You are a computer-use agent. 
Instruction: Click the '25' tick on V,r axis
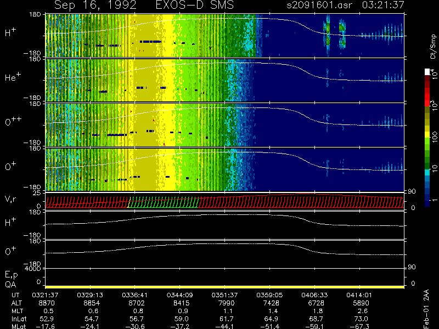pos(37,193)
